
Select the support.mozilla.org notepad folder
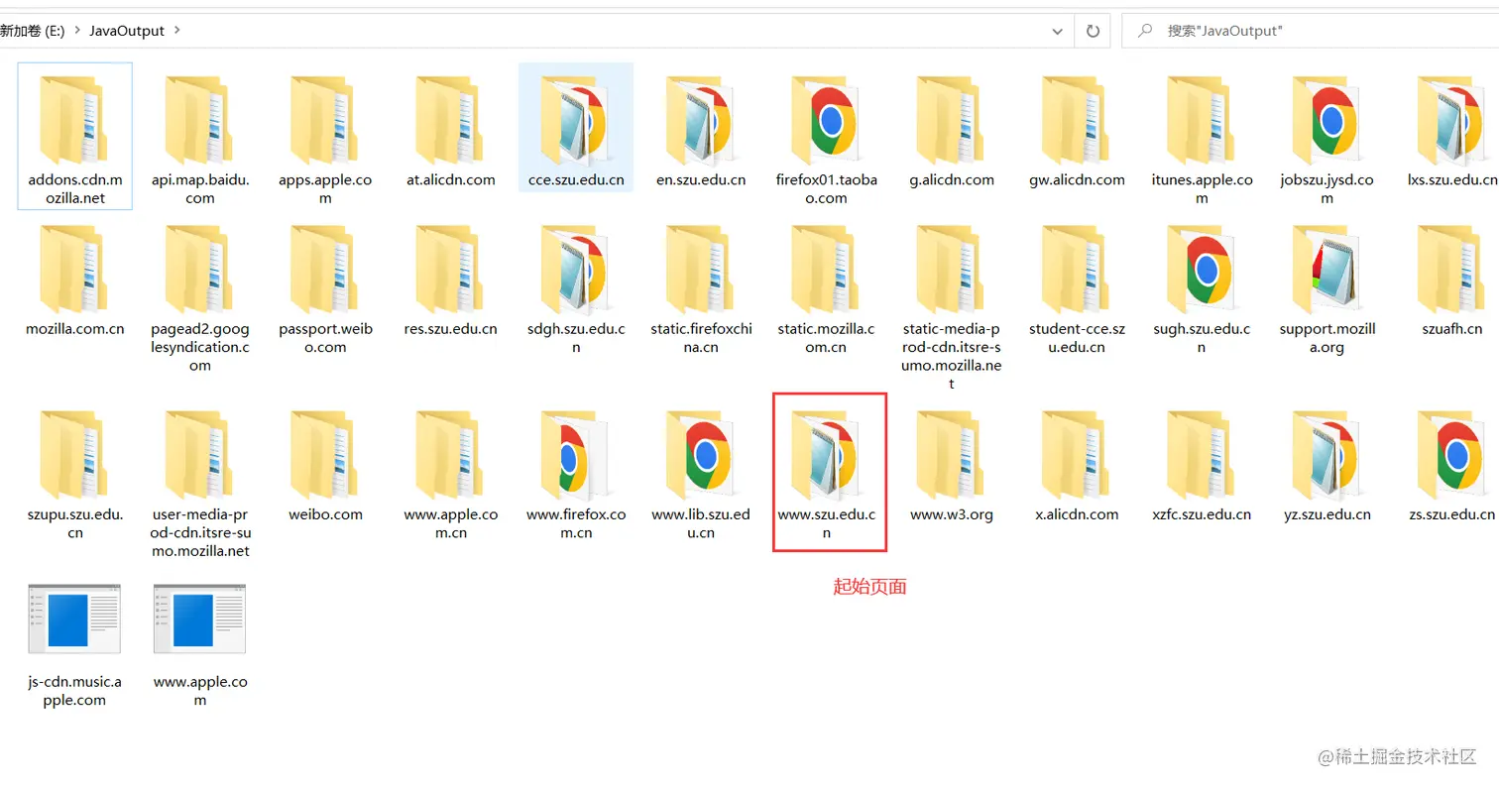[x=1328, y=272]
